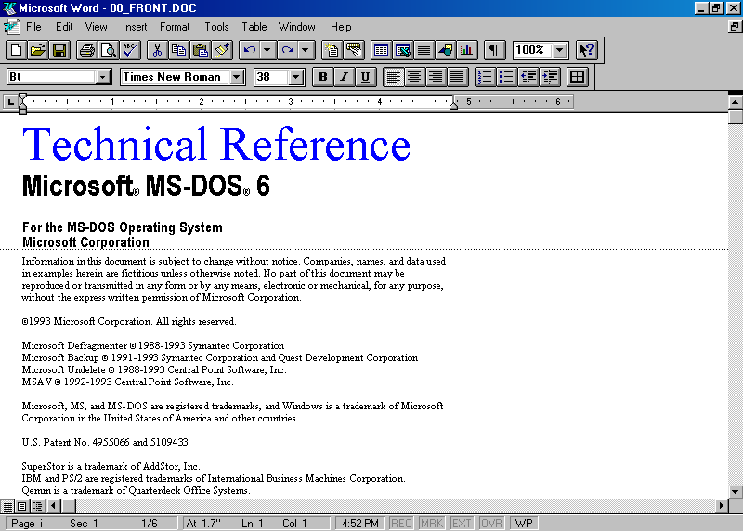Open the undo history dropdown arrow
This screenshot has height=531, width=743.
click(x=267, y=50)
